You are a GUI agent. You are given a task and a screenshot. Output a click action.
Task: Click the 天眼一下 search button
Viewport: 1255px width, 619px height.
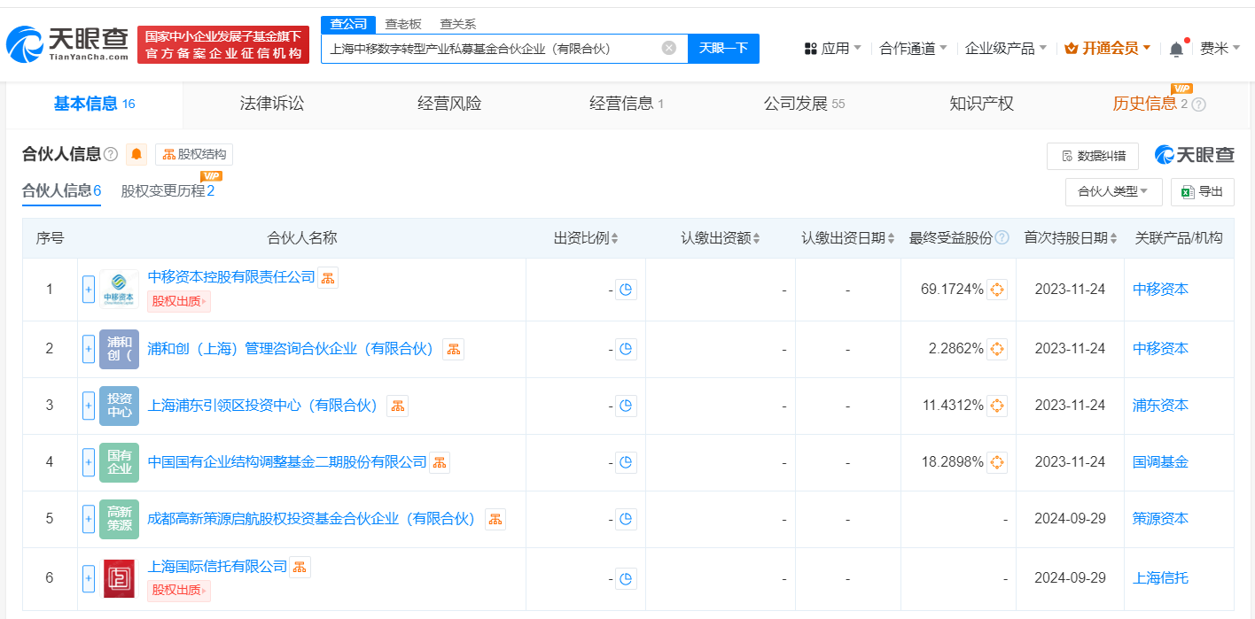(x=723, y=48)
